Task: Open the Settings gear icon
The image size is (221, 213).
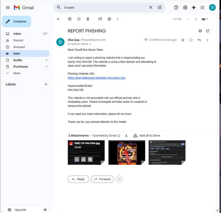Action: [185, 7]
